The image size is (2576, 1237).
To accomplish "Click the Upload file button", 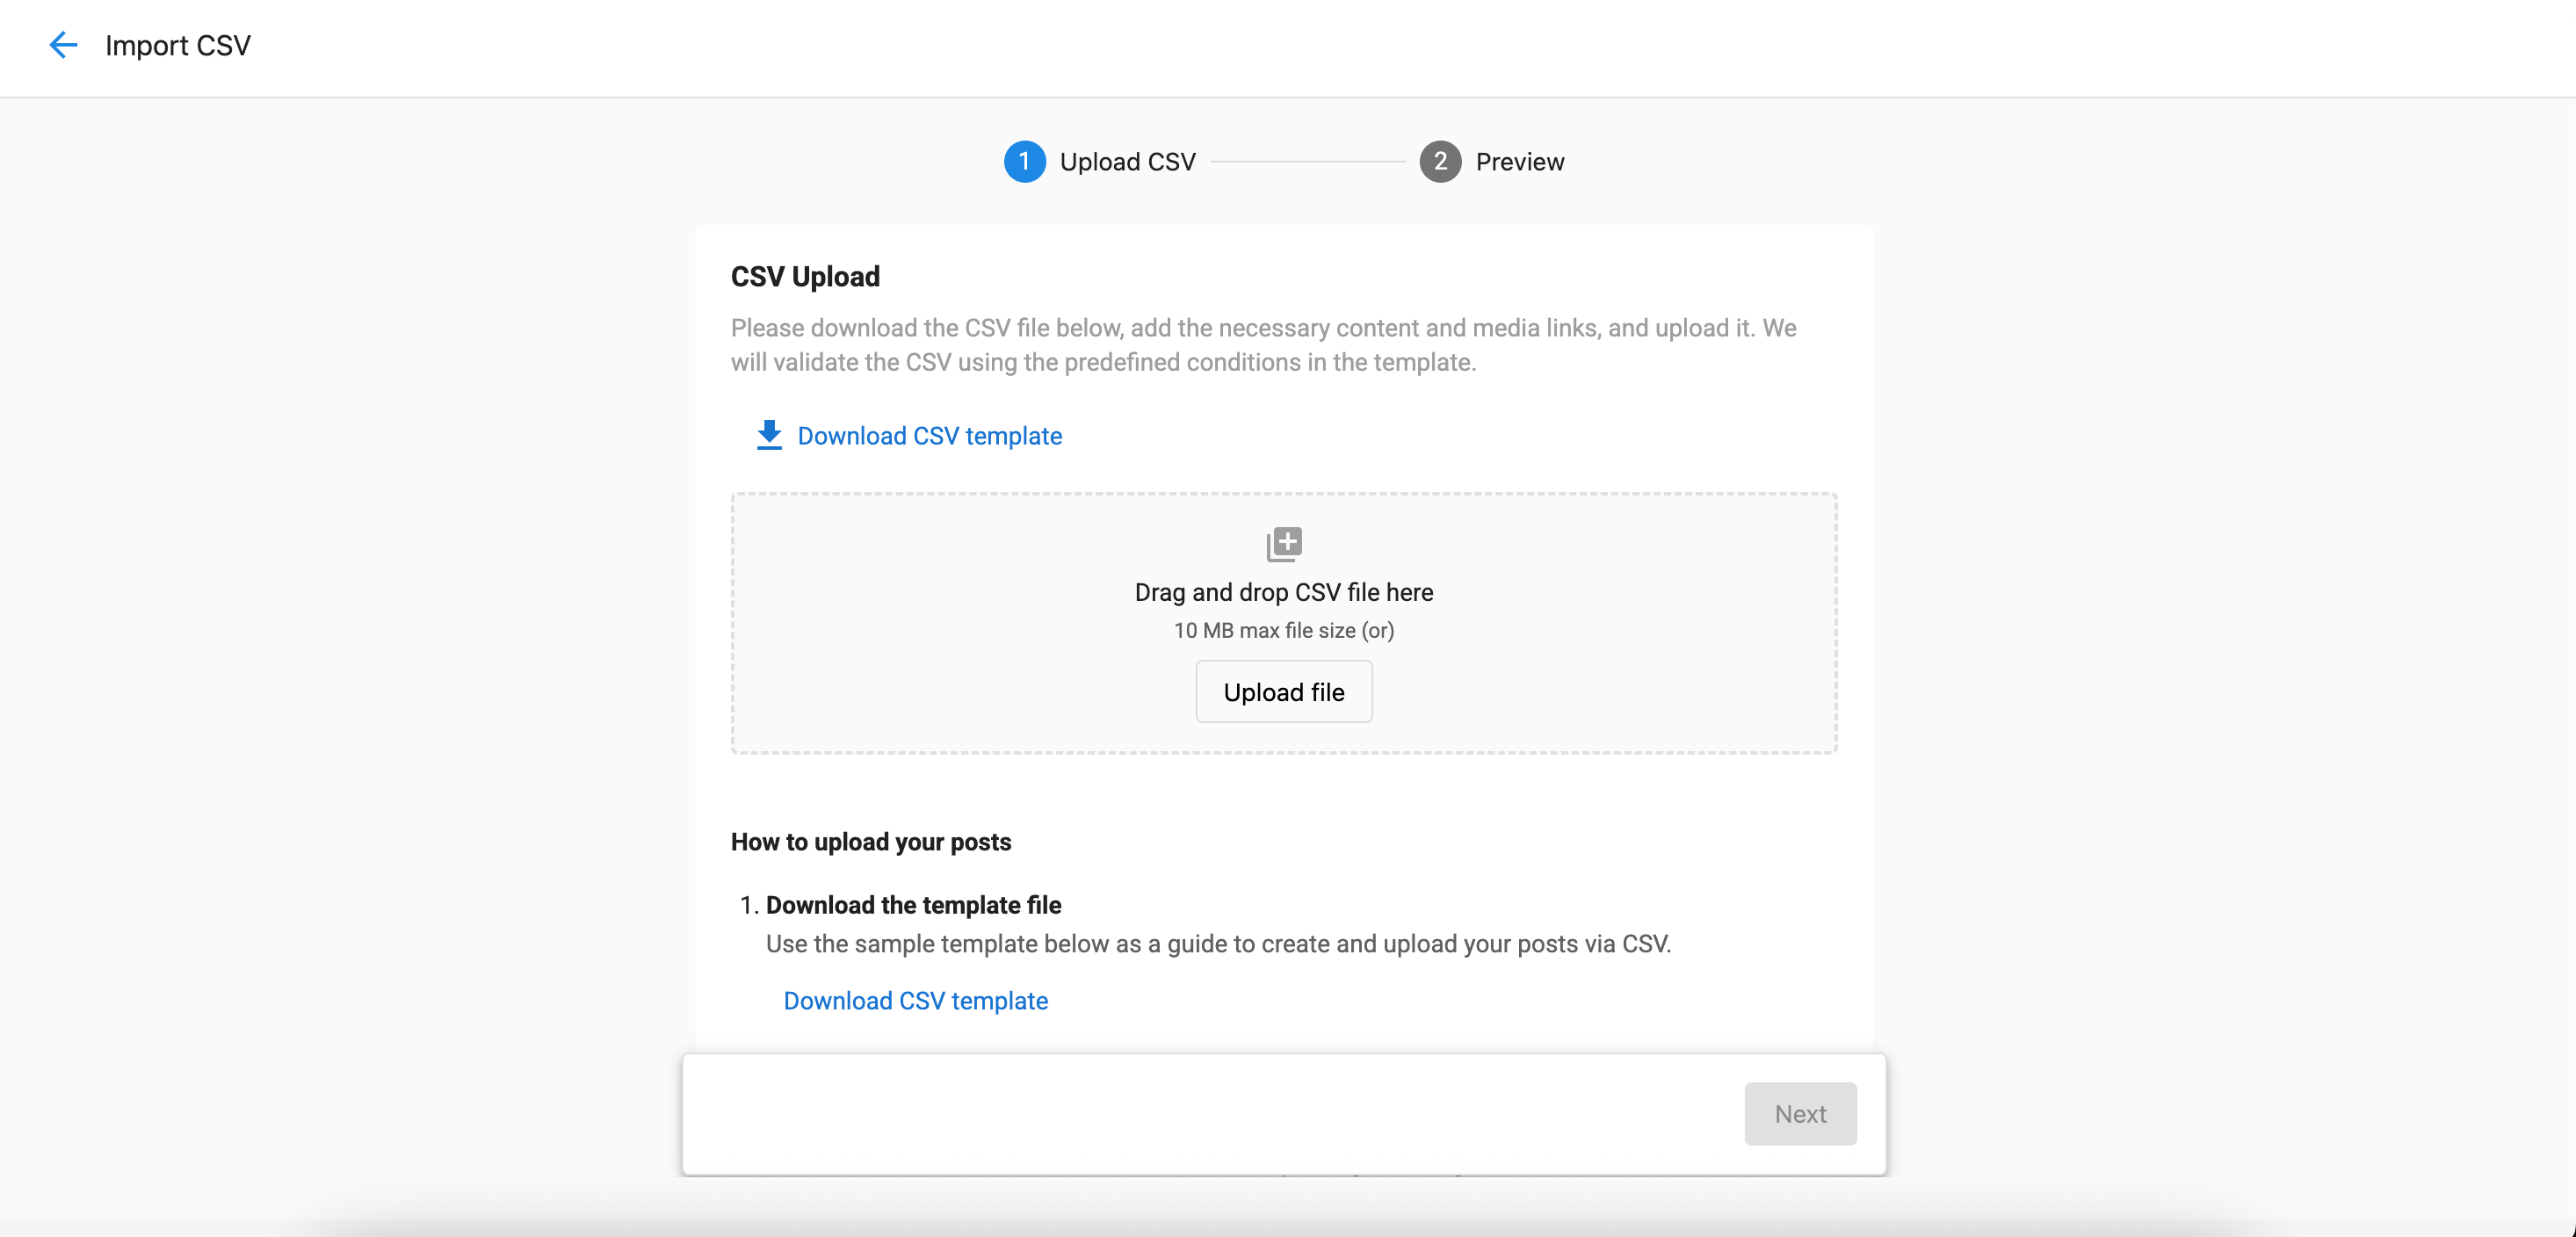I will coord(1284,692).
